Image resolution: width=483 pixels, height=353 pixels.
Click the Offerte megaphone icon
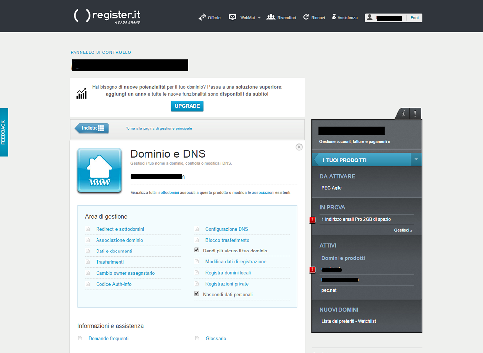click(x=202, y=17)
